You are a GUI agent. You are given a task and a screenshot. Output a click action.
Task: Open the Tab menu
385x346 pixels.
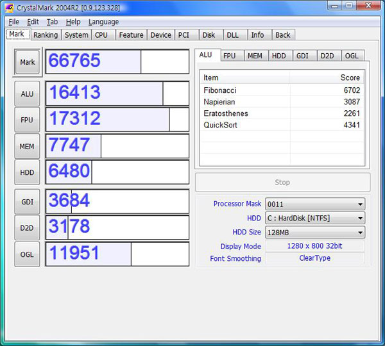[53, 22]
